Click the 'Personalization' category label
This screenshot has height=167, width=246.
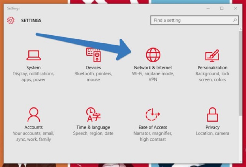point(212,68)
